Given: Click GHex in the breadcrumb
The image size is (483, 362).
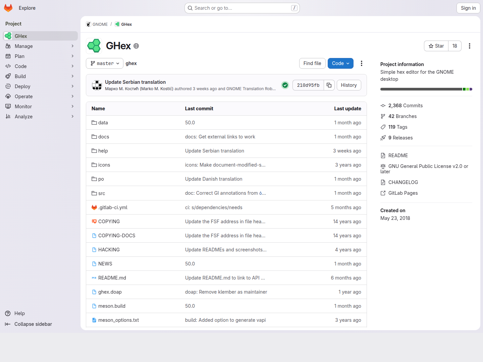Looking at the screenshot, I should pos(123,24).
